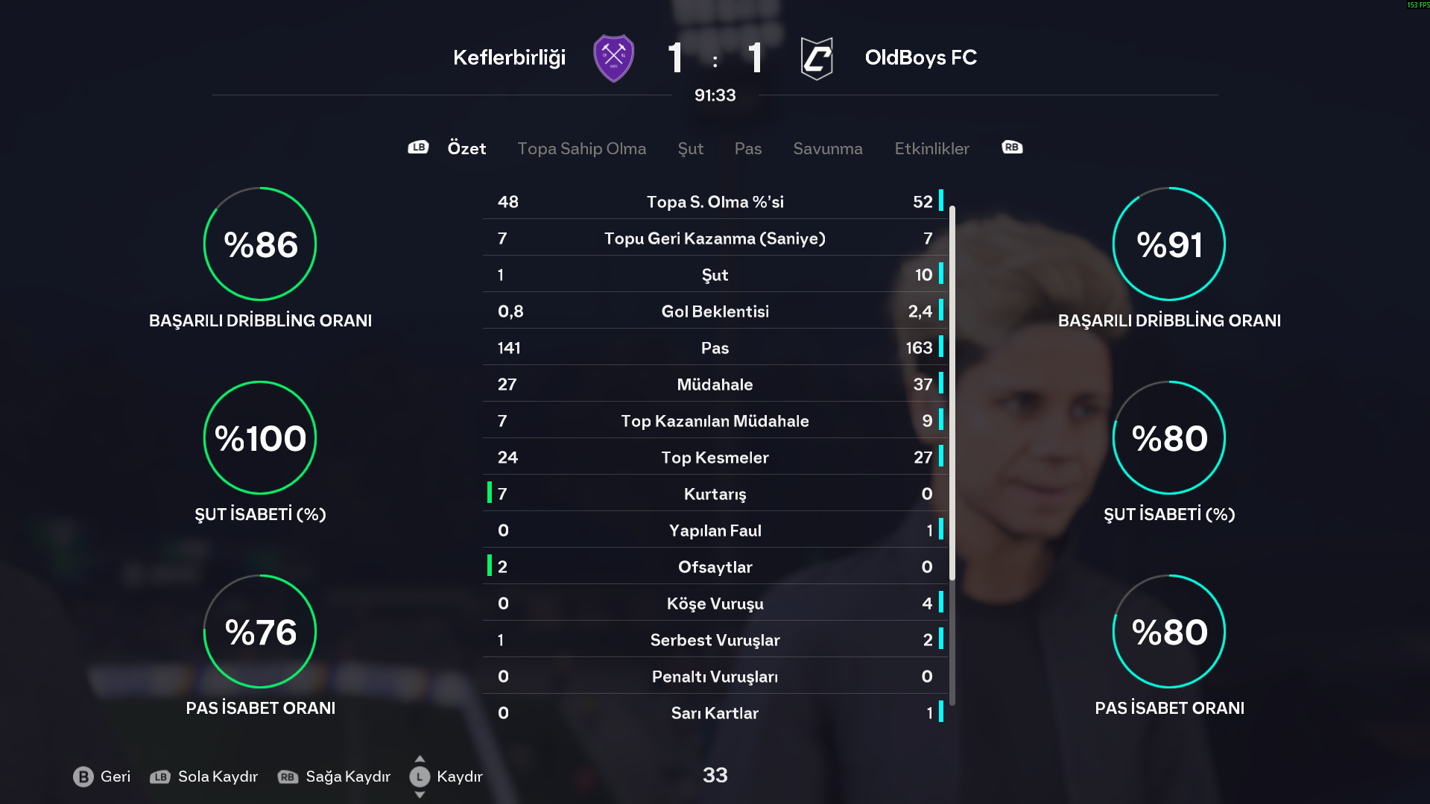Click the LB Sola Kaydır icon
This screenshot has height=804, width=1430.
pyautogui.click(x=160, y=776)
